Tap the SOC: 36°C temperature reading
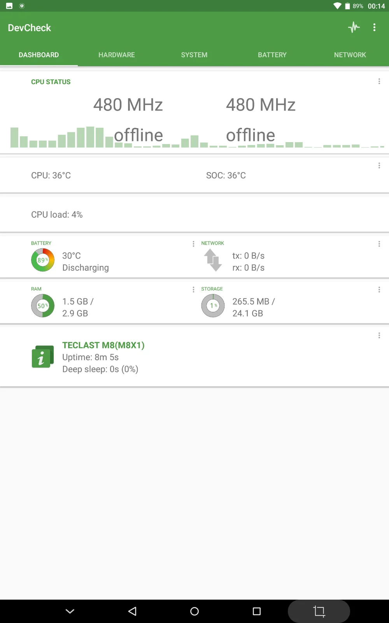The width and height of the screenshot is (389, 623). [x=226, y=175]
